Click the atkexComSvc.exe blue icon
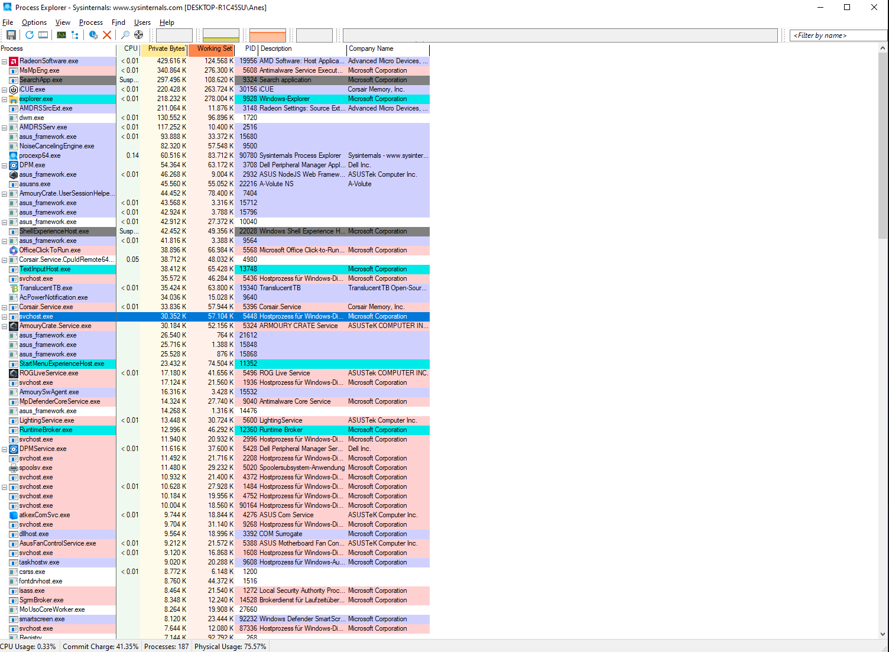Viewport: 889px width, 652px height. coord(14,515)
